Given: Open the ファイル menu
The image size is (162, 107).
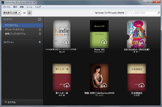Looking at the screenshot, I should click(x=7, y=7).
